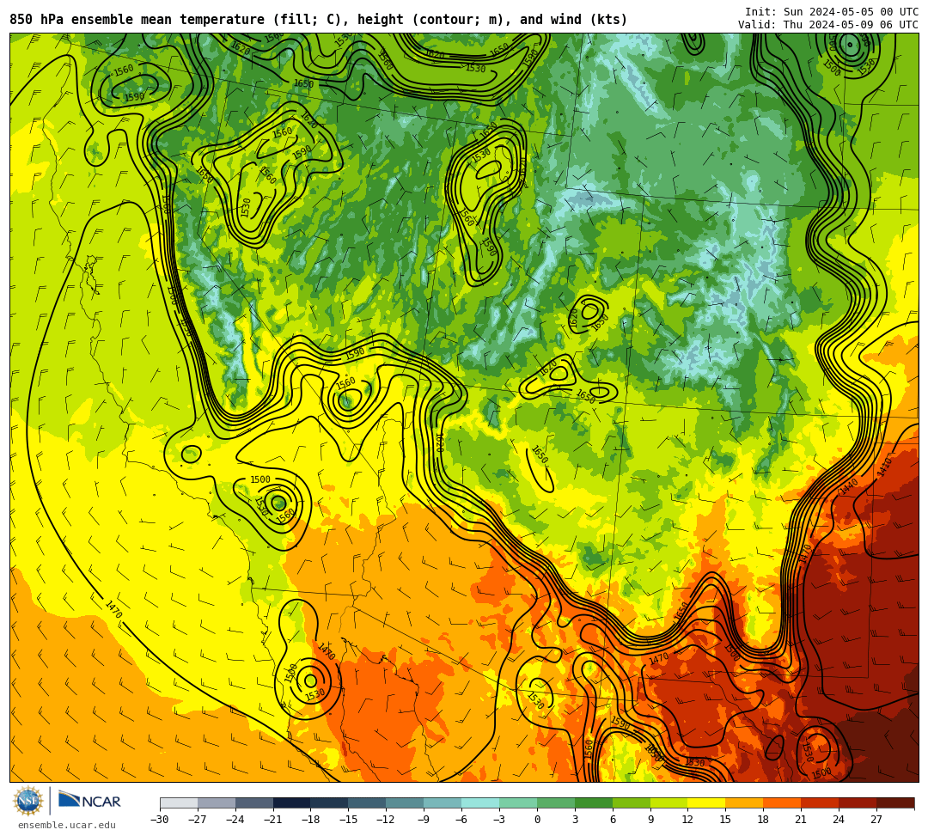Pick the colorbar swatch between 9 and 12
The height and width of the screenshot is (836, 928).
pyautogui.click(x=669, y=802)
